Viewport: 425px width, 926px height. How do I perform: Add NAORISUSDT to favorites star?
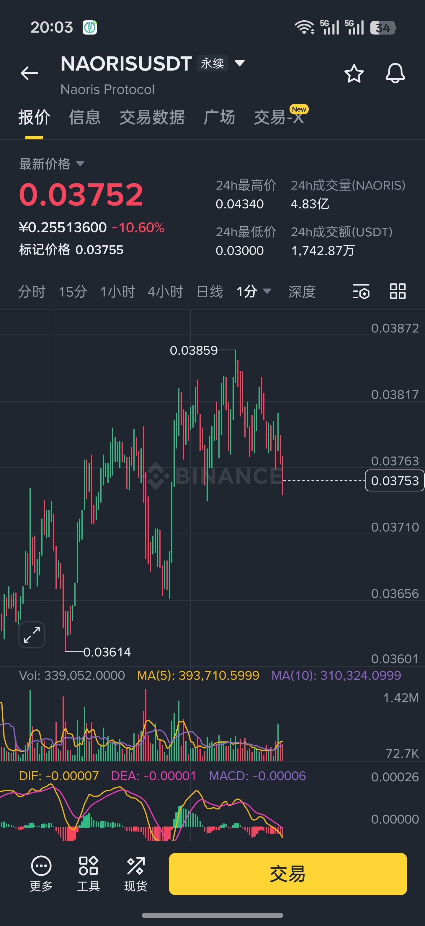point(354,73)
